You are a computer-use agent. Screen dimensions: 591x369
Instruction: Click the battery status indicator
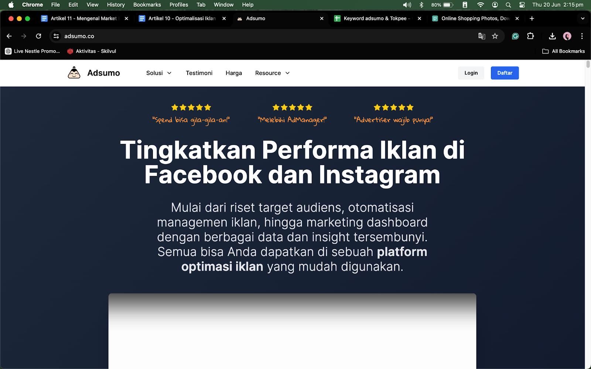(x=442, y=5)
